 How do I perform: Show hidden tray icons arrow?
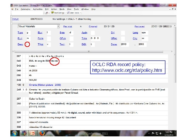pos(149,134)
